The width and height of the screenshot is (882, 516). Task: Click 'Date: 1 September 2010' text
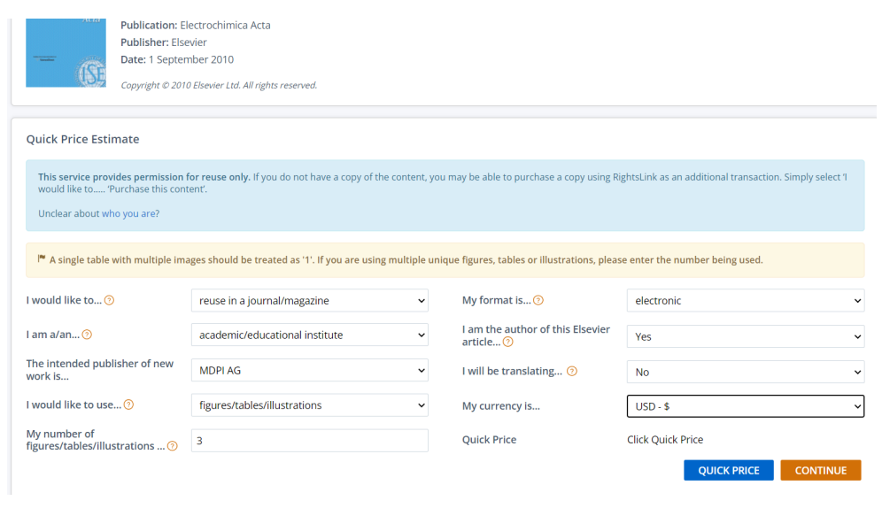[177, 59]
